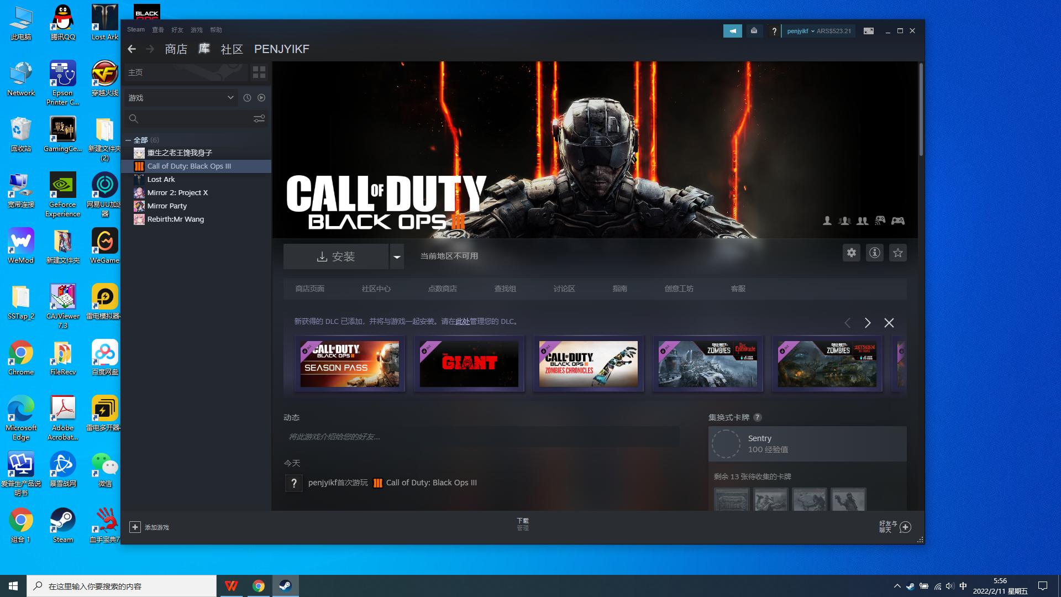Expand install options dropdown arrow

pyautogui.click(x=397, y=256)
